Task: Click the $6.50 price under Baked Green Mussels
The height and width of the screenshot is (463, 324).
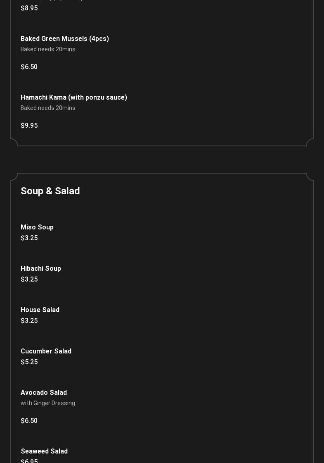Action: 29,67
